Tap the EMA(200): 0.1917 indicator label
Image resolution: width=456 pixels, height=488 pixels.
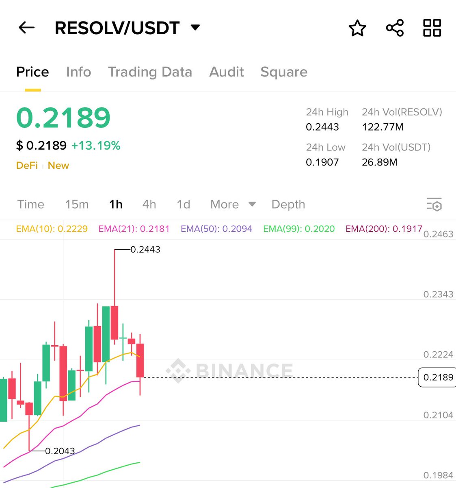[x=384, y=229]
